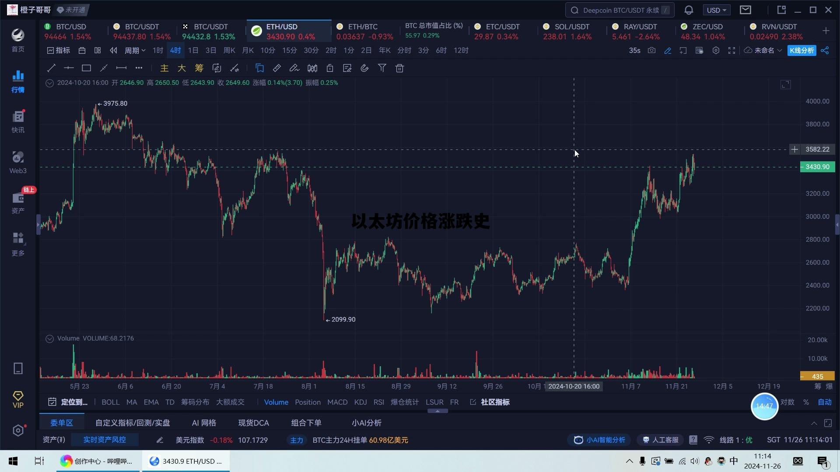Toggle 自动 auto scale
840x472 pixels.
825,403
